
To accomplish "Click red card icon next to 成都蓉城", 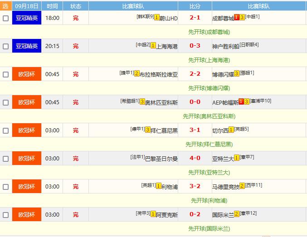I will click(x=237, y=17).
